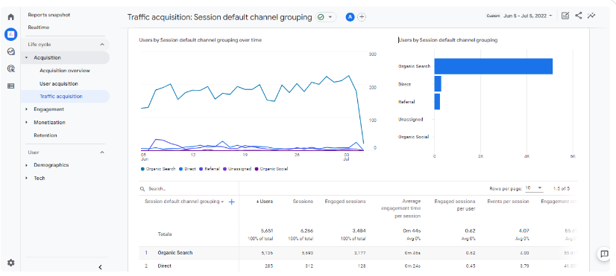
Task: Toggle Organic Search series in chart legend
Action: point(158,169)
